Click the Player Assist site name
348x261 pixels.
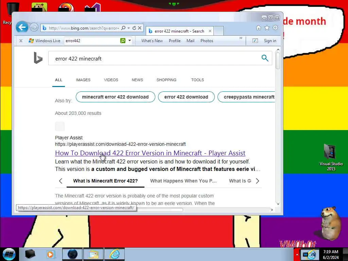click(69, 138)
